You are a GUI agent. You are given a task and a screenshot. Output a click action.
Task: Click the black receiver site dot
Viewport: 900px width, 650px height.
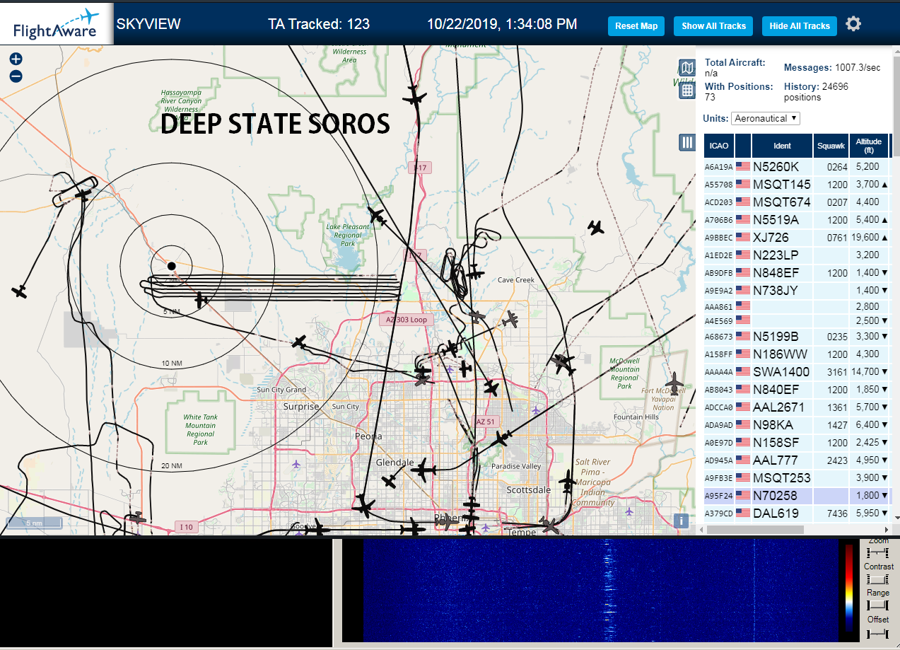click(171, 266)
